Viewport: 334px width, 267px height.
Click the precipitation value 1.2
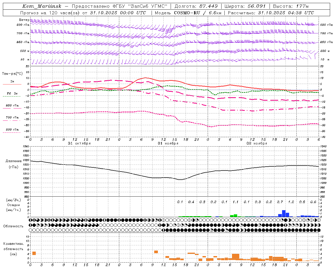tap(291, 202)
